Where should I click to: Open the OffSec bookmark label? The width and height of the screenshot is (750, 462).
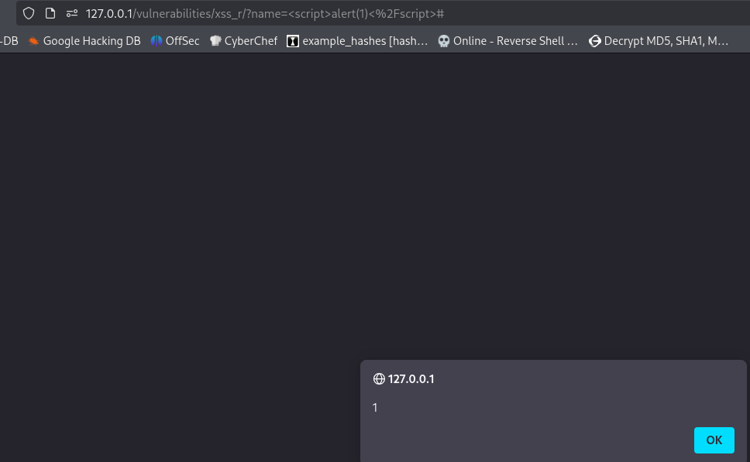183,41
